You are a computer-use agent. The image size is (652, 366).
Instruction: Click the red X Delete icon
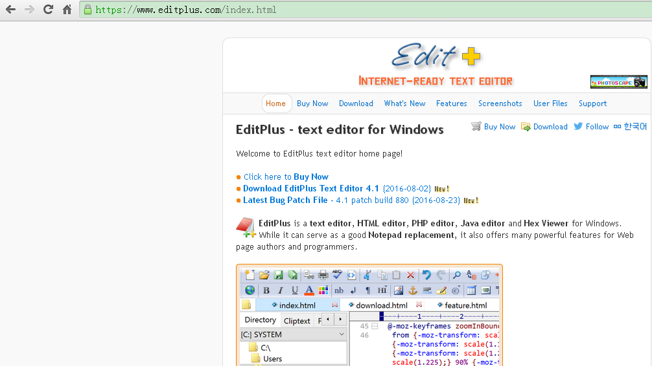pos(410,275)
